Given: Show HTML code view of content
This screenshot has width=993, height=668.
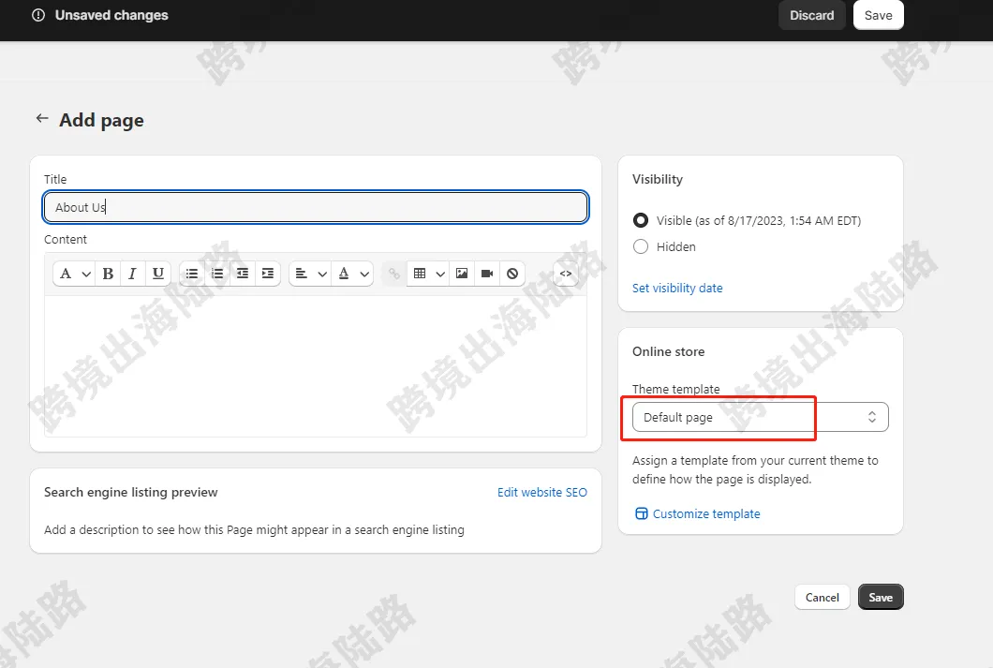Looking at the screenshot, I should [566, 274].
